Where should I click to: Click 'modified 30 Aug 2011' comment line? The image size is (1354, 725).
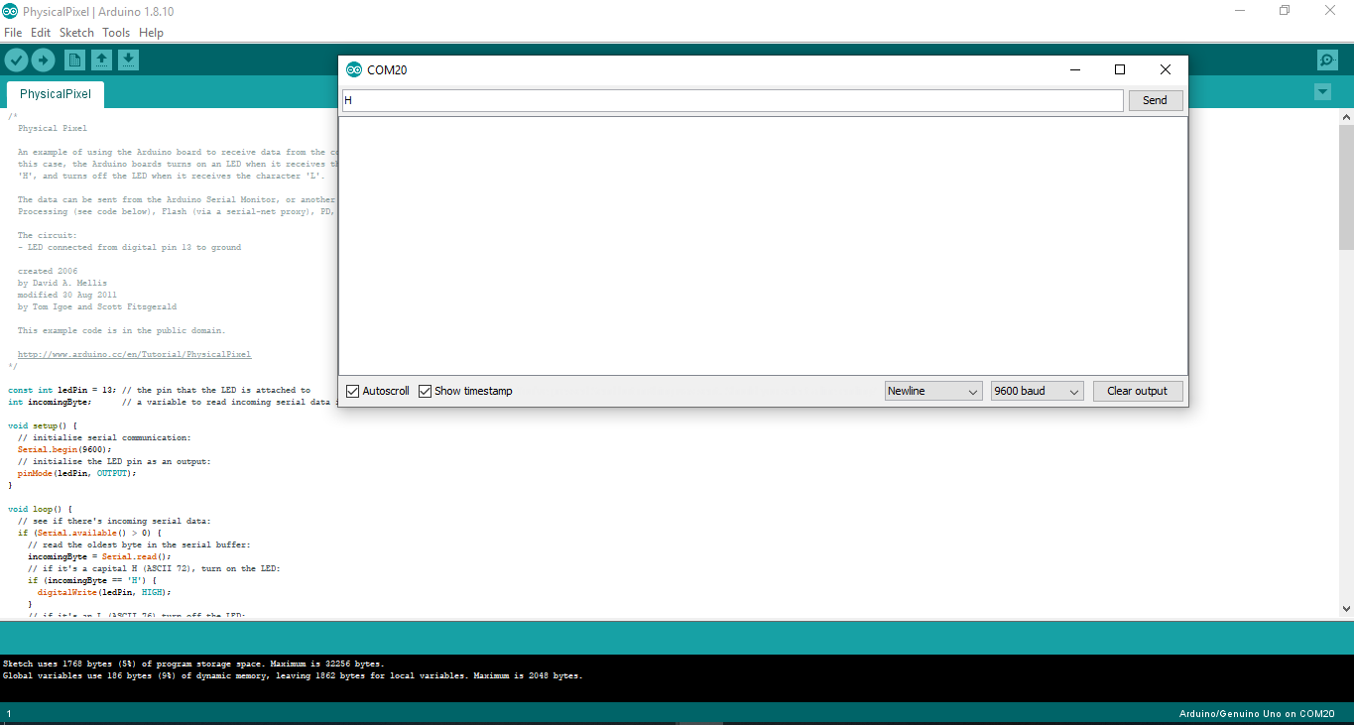(x=67, y=295)
